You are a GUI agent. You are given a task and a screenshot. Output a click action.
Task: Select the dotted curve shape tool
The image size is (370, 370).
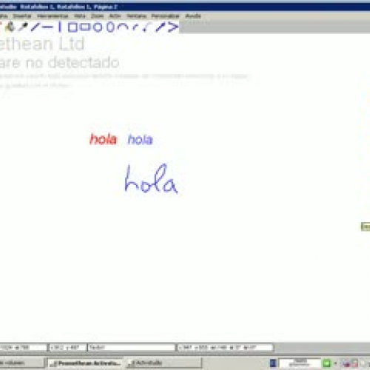coord(147,27)
